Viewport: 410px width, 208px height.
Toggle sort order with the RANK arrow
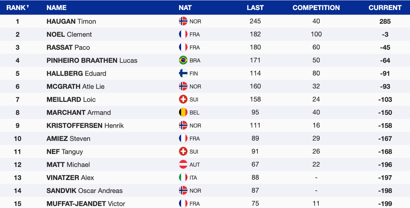(x=28, y=6)
